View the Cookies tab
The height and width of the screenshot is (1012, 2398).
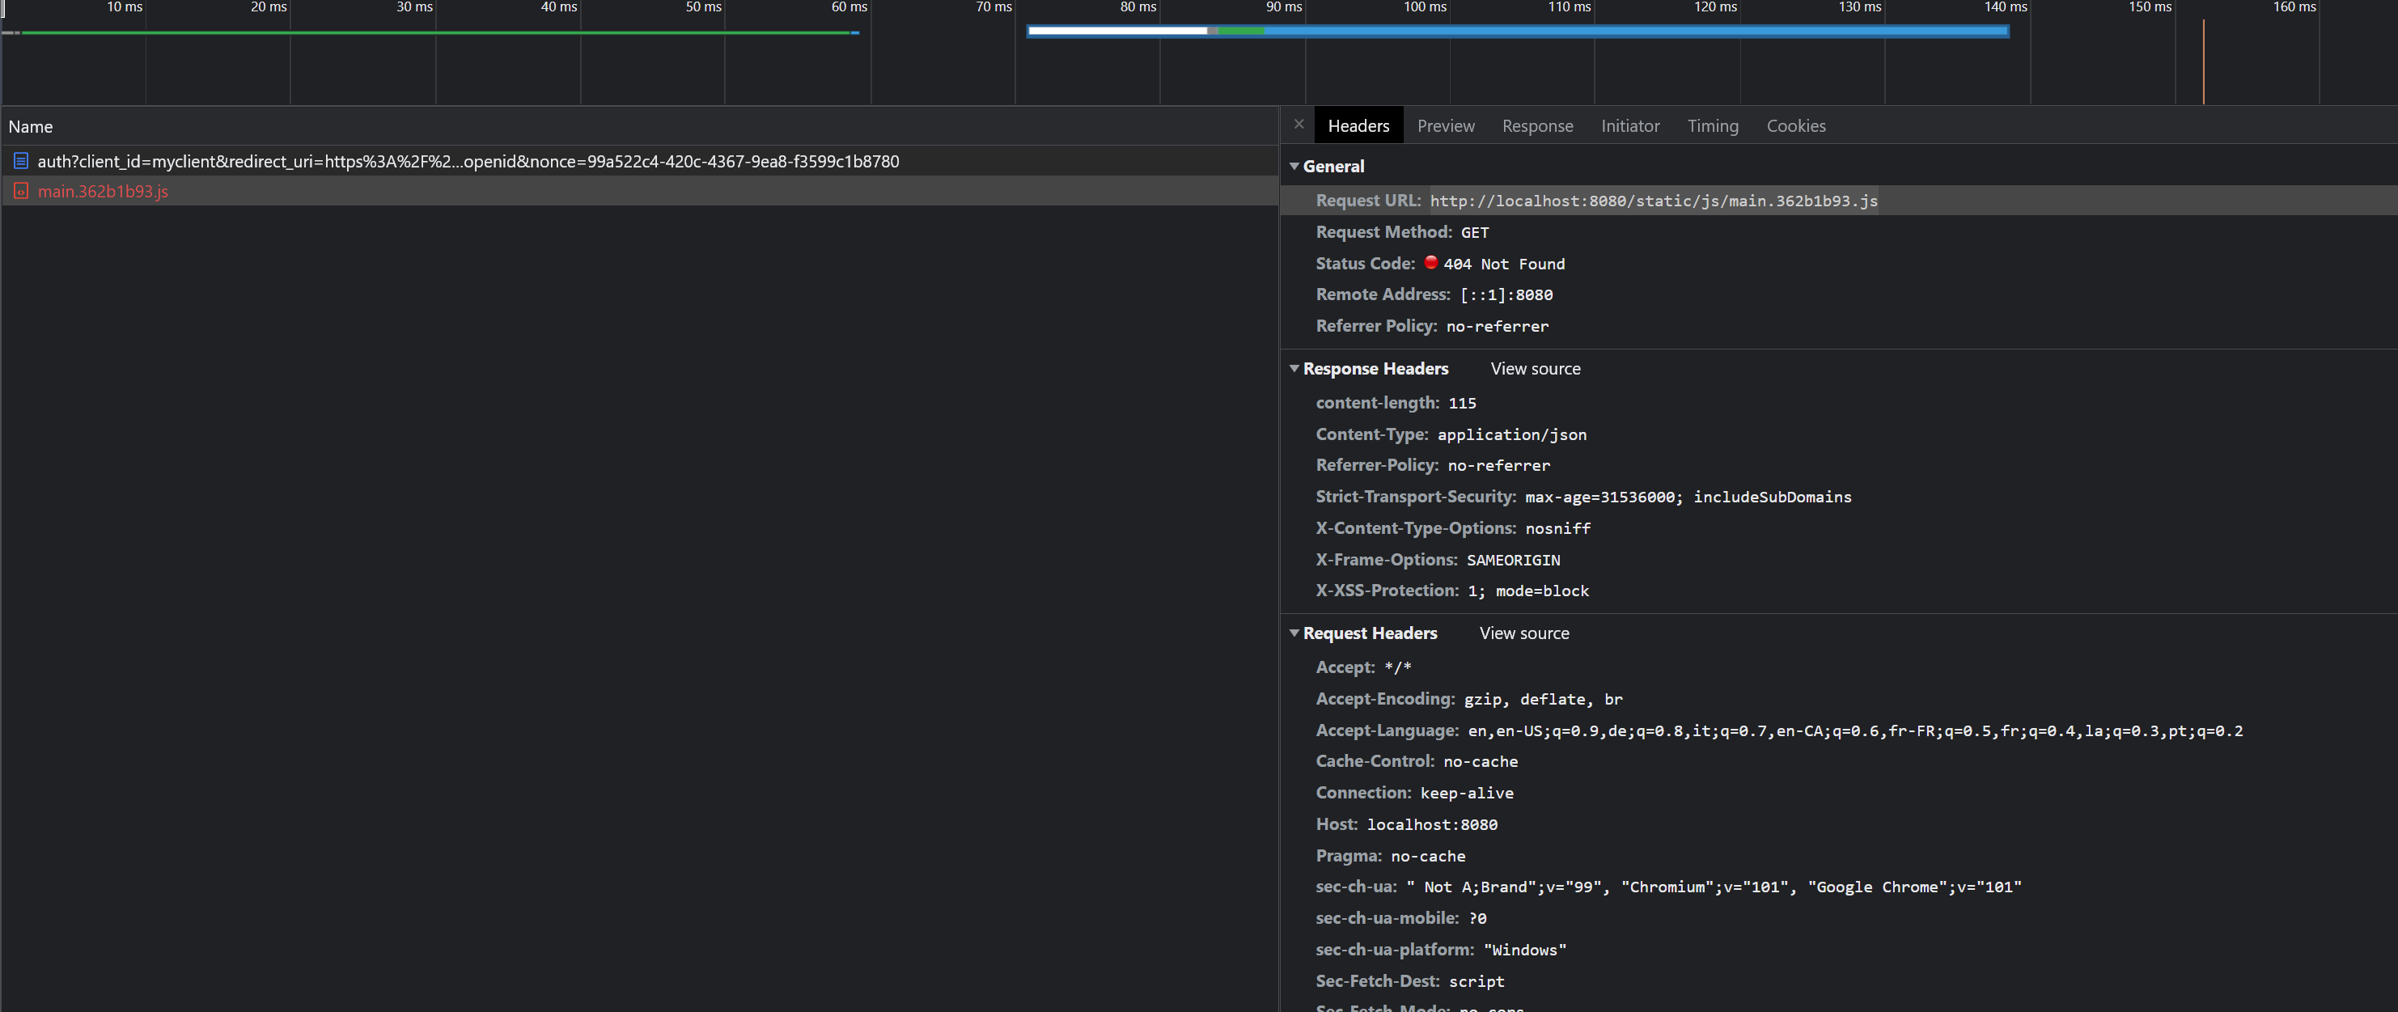1796,125
